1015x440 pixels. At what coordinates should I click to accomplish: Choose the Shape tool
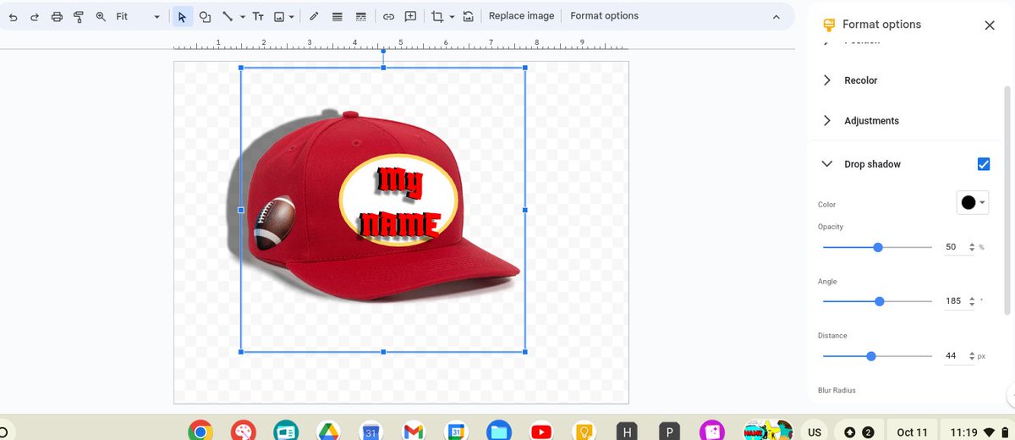(205, 16)
